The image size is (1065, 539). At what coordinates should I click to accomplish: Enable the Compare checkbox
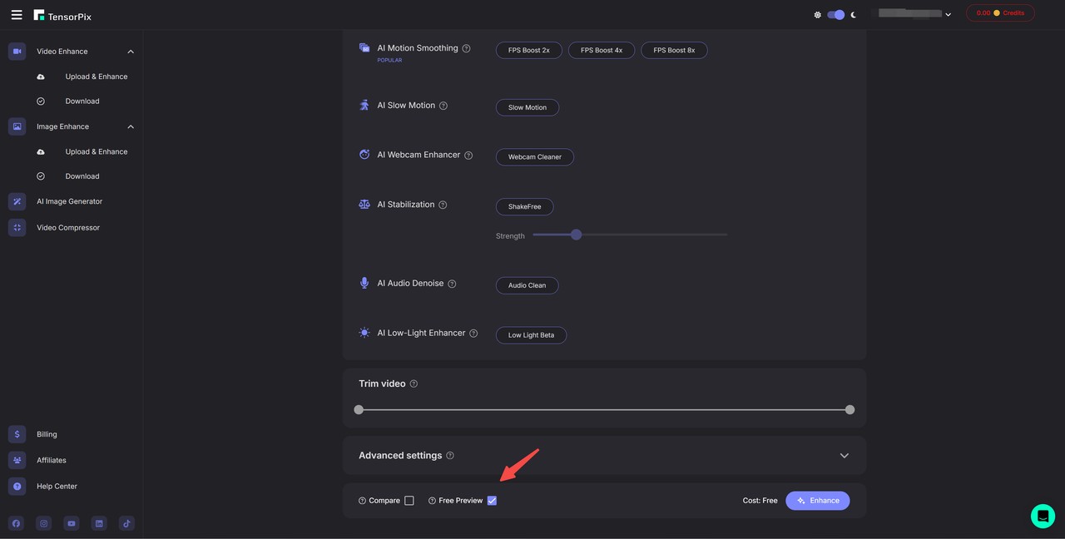coord(409,501)
